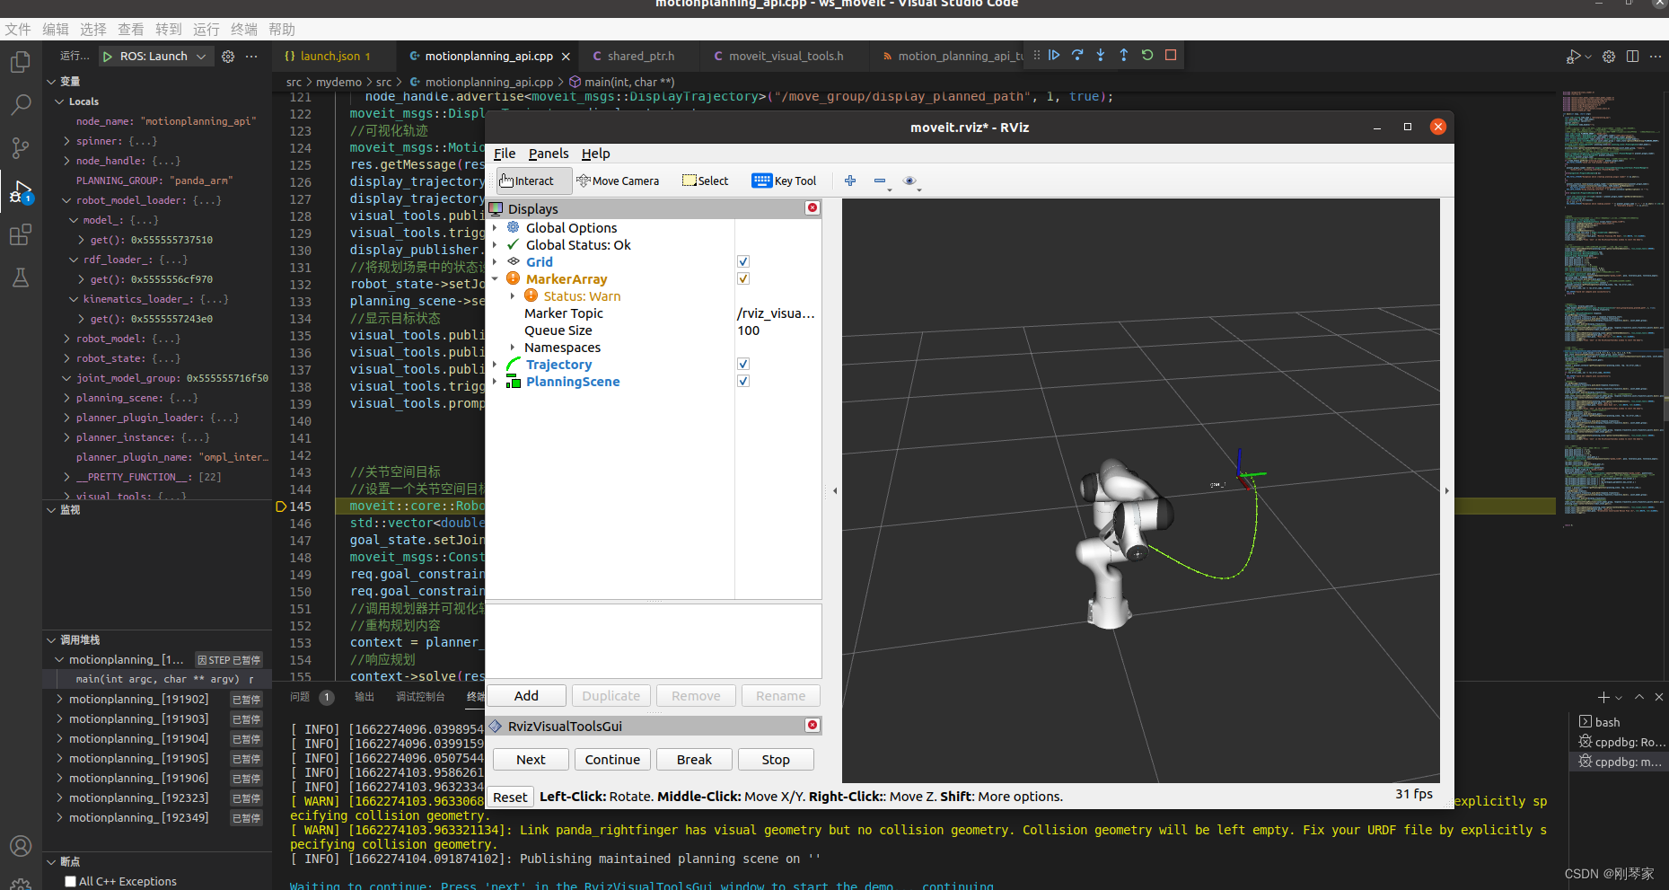Click Next in RvizVisualToolsGui
Viewport: 1669px width, 890px height.
click(531, 760)
